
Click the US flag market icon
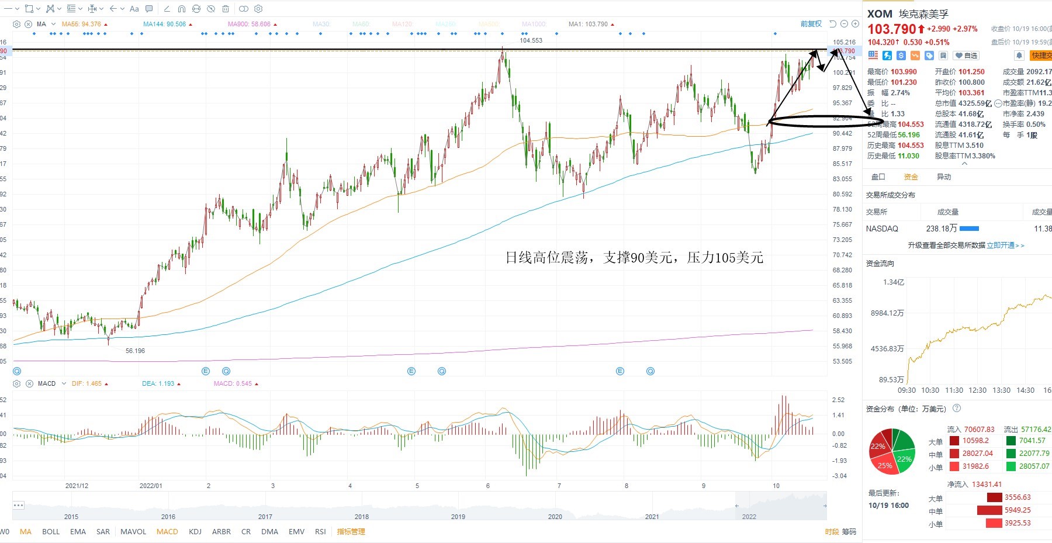click(873, 55)
